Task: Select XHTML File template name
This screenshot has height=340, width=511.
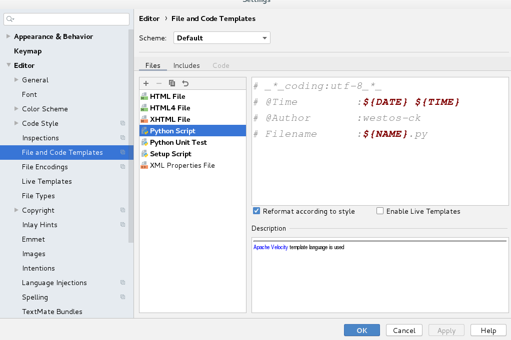Action: coord(170,119)
